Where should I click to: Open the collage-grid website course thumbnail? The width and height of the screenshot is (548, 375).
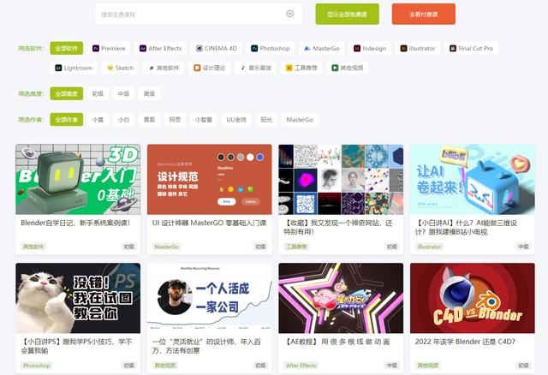[x=341, y=179]
